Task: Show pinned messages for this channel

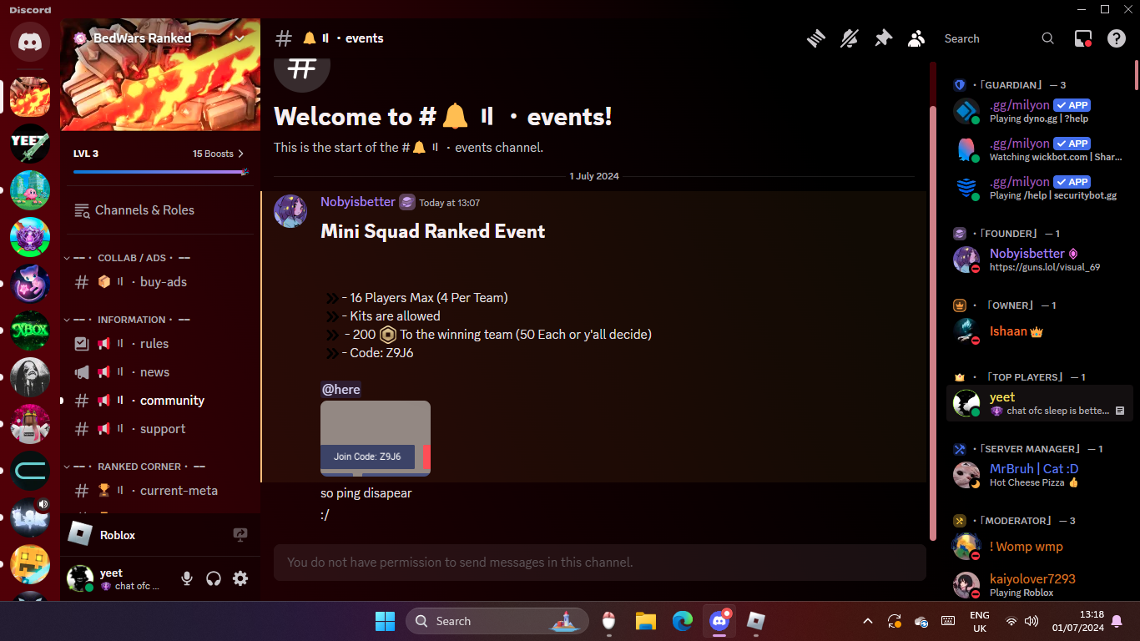Action: pos(883,38)
